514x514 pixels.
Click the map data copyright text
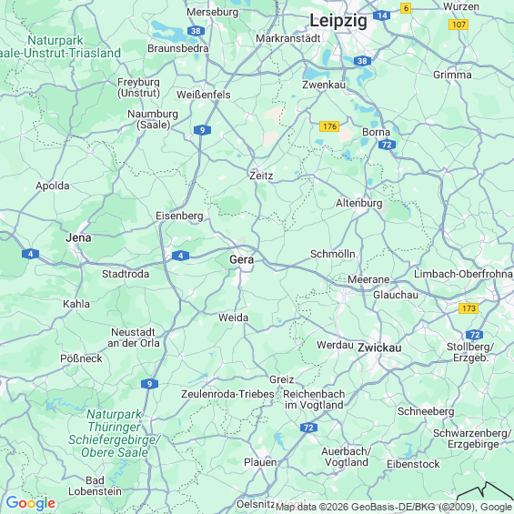(394, 507)
